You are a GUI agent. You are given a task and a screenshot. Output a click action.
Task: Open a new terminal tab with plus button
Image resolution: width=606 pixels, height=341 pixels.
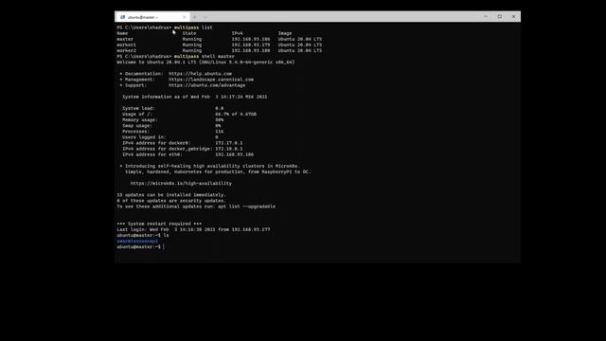pos(195,17)
